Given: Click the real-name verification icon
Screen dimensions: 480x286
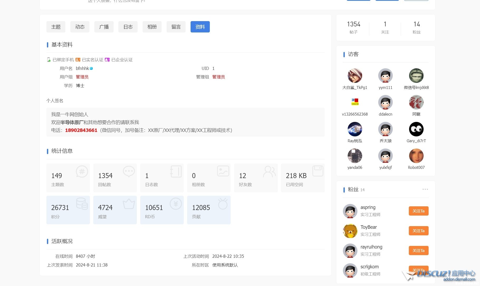Looking at the screenshot, I should click(x=78, y=60).
